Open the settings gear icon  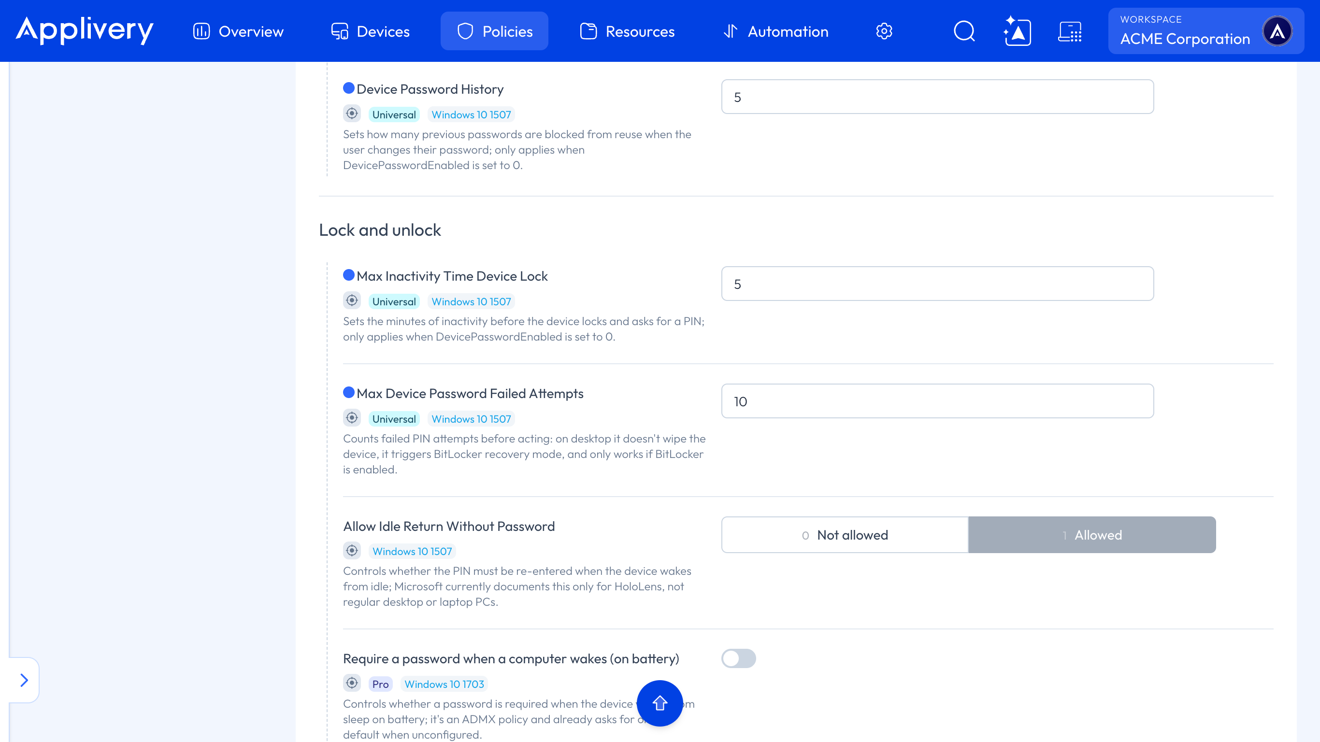click(x=884, y=31)
